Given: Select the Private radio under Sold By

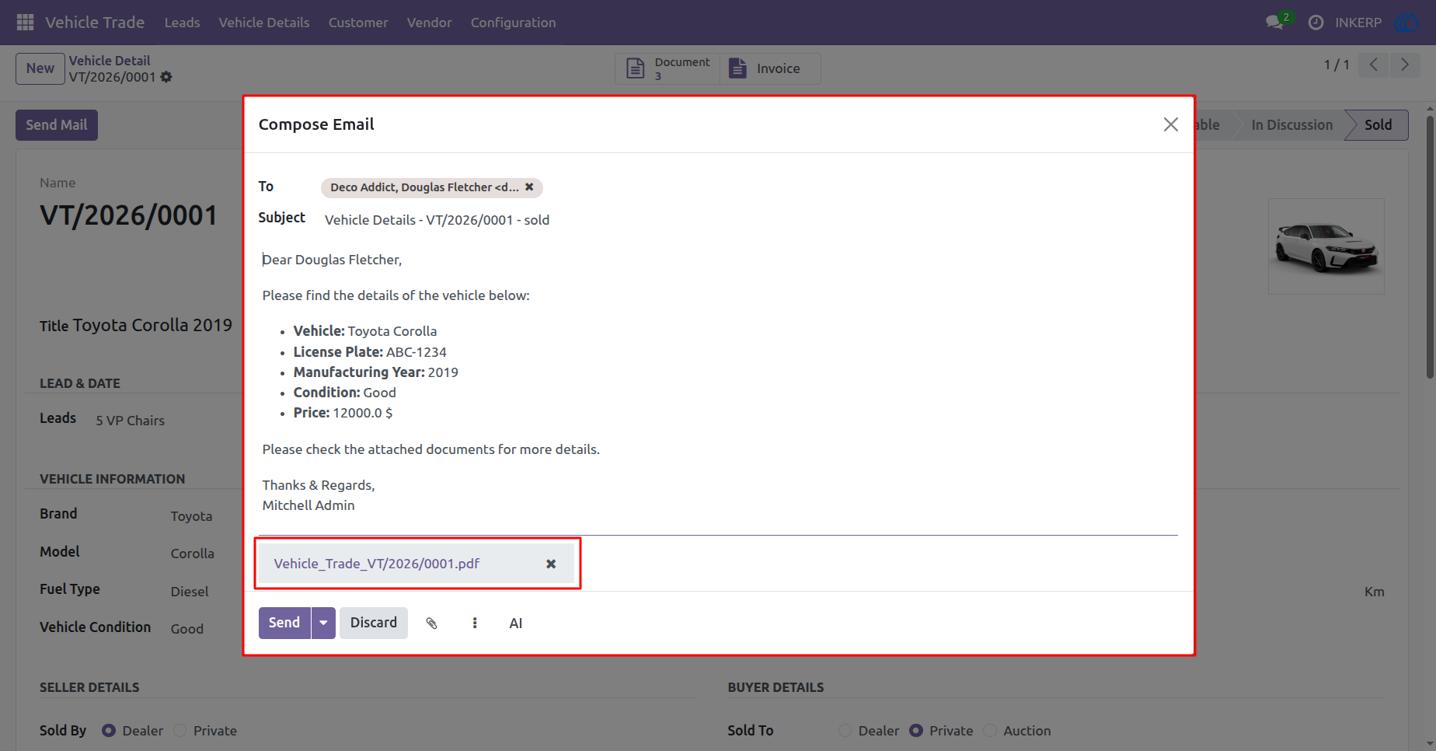Looking at the screenshot, I should (180, 731).
